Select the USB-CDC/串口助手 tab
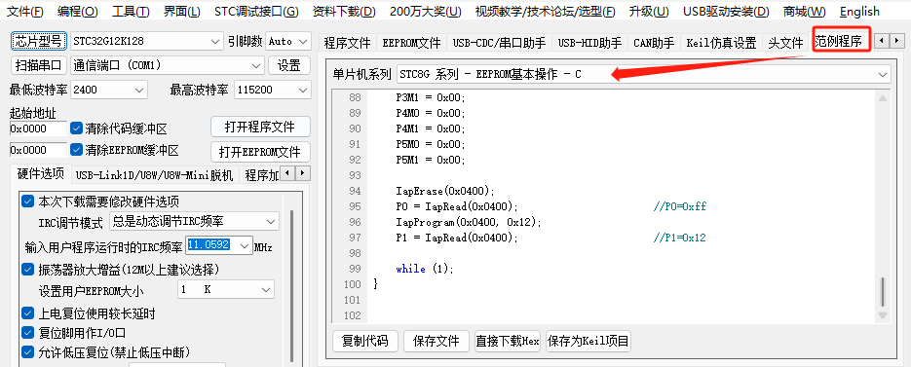The width and height of the screenshot is (911, 367). click(x=499, y=43)
